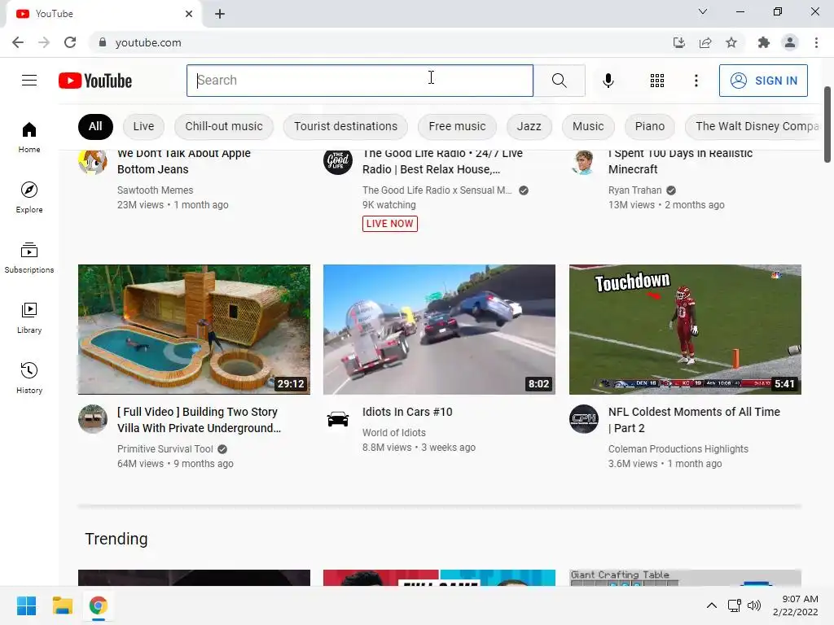
Task: Click the install app icon in address bar
Action: (x=678, y=42)
